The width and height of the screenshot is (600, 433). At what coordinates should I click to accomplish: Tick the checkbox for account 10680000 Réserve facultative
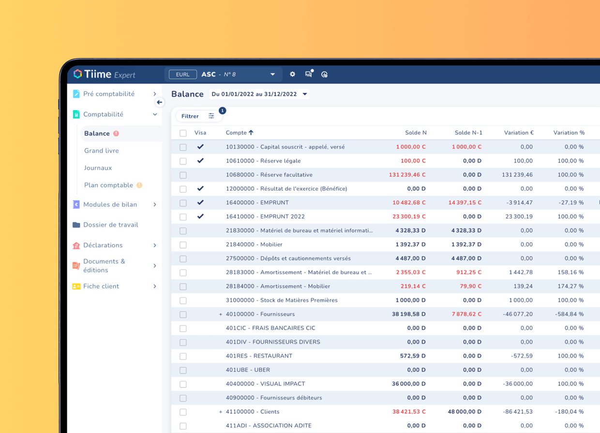183,174
